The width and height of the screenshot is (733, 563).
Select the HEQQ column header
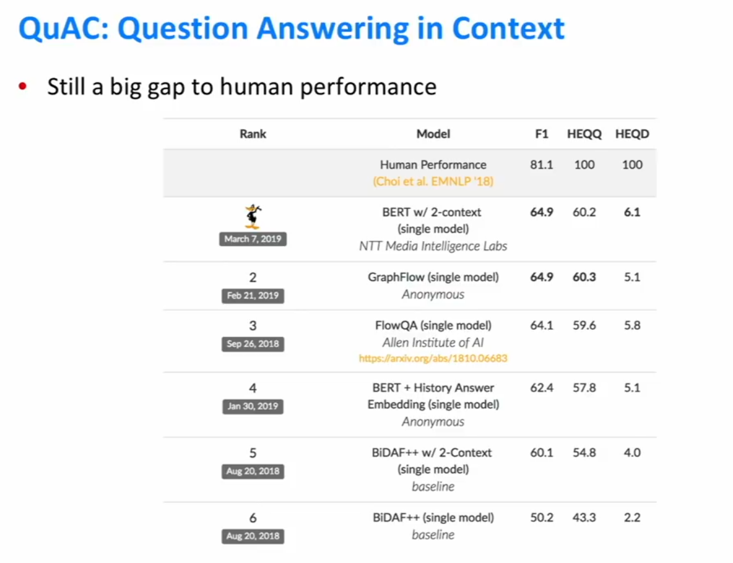tap(584, 134)
